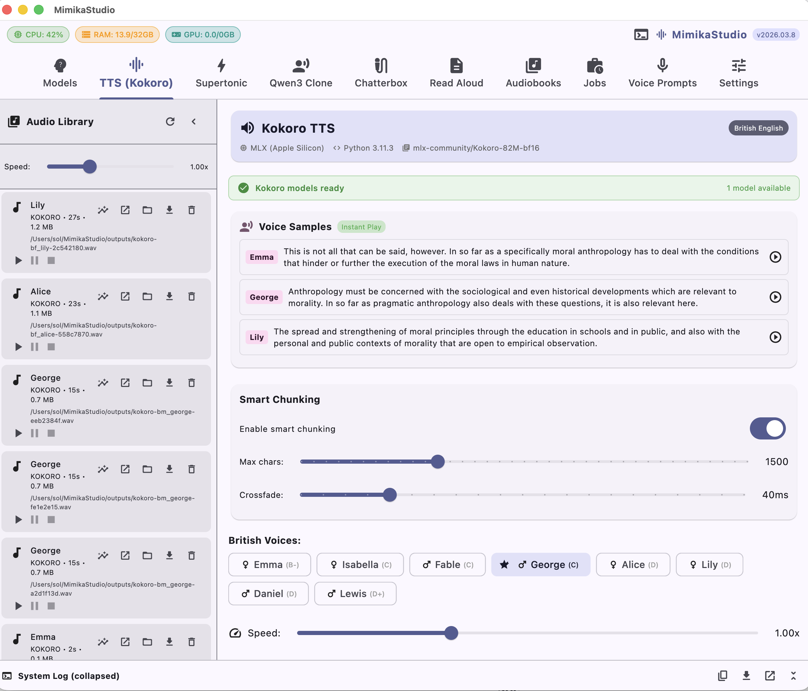The image size is (808, 691).
Task: Select George British voice
Action: click(x=541, y=565)
